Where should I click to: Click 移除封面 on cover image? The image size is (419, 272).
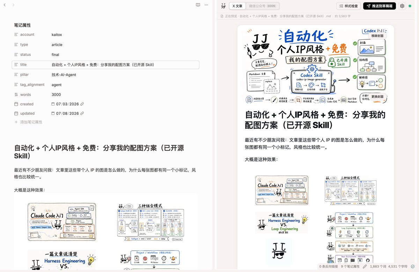click(x=377, y=36)
